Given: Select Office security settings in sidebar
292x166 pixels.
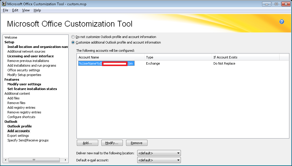Looking at the screenshot, I should 24,70.
